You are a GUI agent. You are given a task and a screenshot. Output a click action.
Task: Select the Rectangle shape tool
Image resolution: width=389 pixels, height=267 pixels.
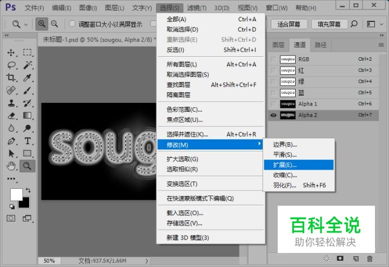(x=27, y=153)
